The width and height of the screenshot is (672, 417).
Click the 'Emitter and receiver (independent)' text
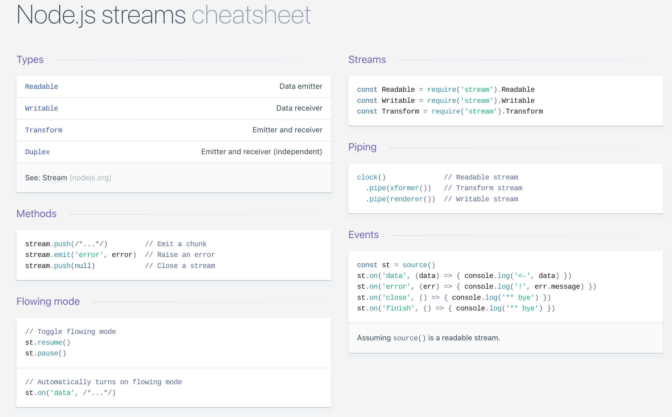(x=262, y=152)
